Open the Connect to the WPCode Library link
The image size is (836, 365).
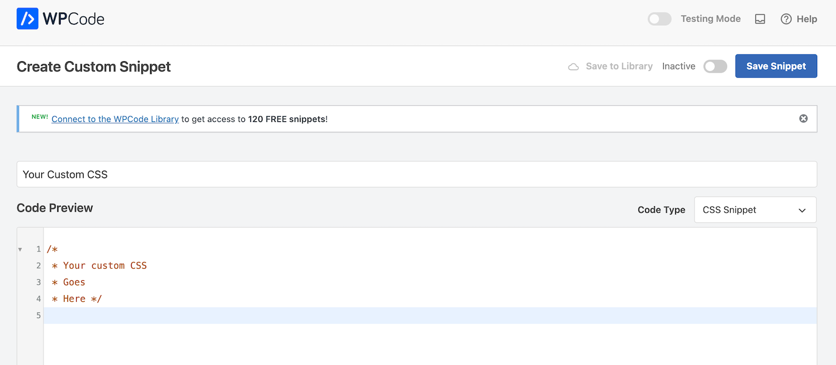tap(115, 119)
